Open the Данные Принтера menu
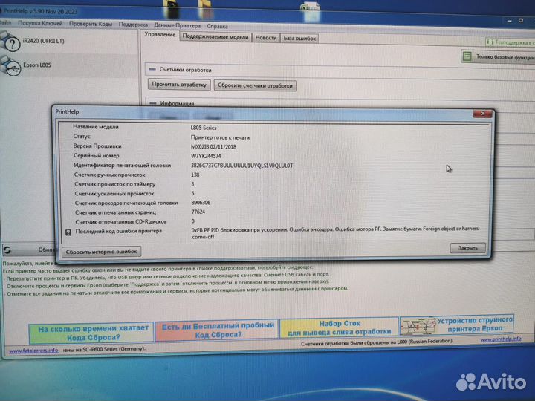The width and height of the screenshot is (535, 401). click(177, 25)
